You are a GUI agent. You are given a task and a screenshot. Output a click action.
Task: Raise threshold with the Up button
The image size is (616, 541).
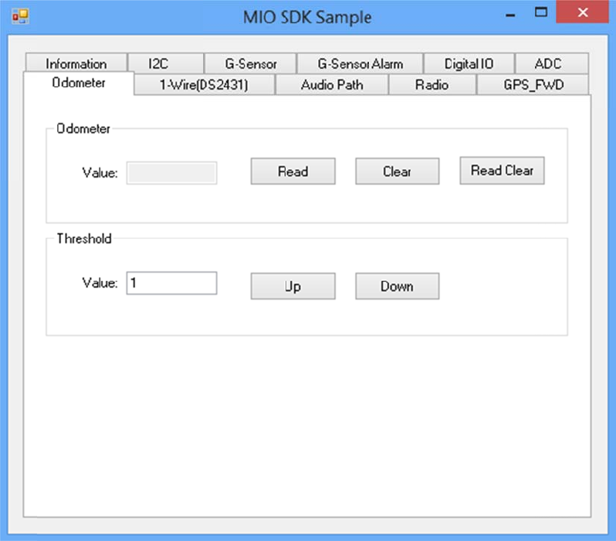[293, 286]
